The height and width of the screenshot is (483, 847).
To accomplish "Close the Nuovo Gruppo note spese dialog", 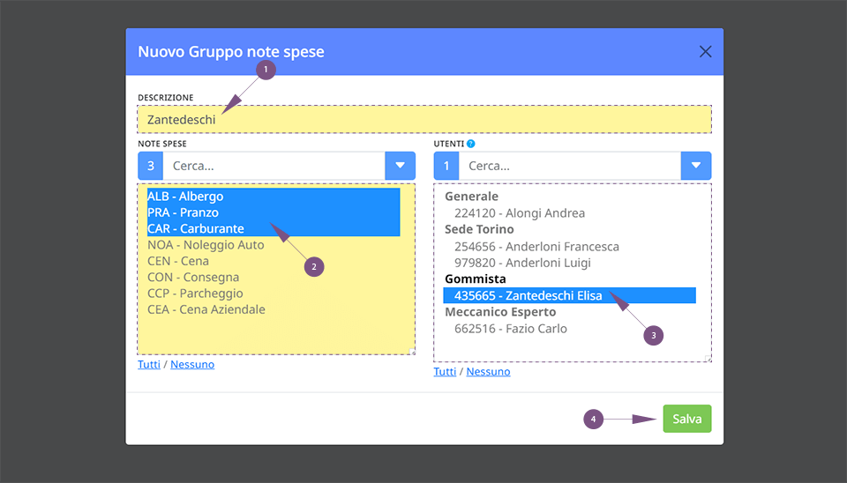I will (x=705, y=52).
